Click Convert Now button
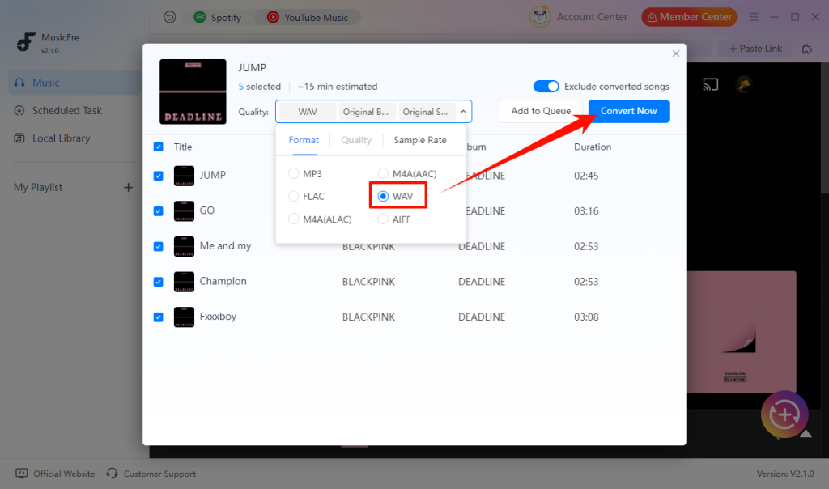829x489 pixels. click(x=628, y=111)
